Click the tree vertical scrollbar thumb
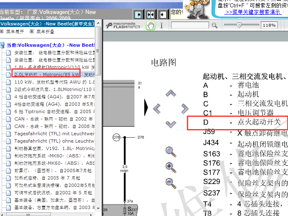288x216 pixels. click(x=98, y=51)
